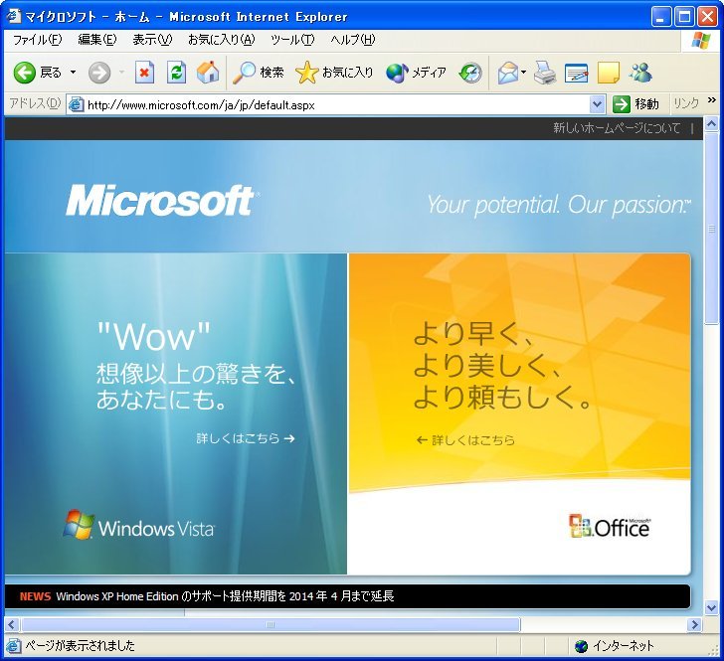Screen dimensions: 724x661
Task: Click the Edit page icon with pencil
Action: point(576,73)
